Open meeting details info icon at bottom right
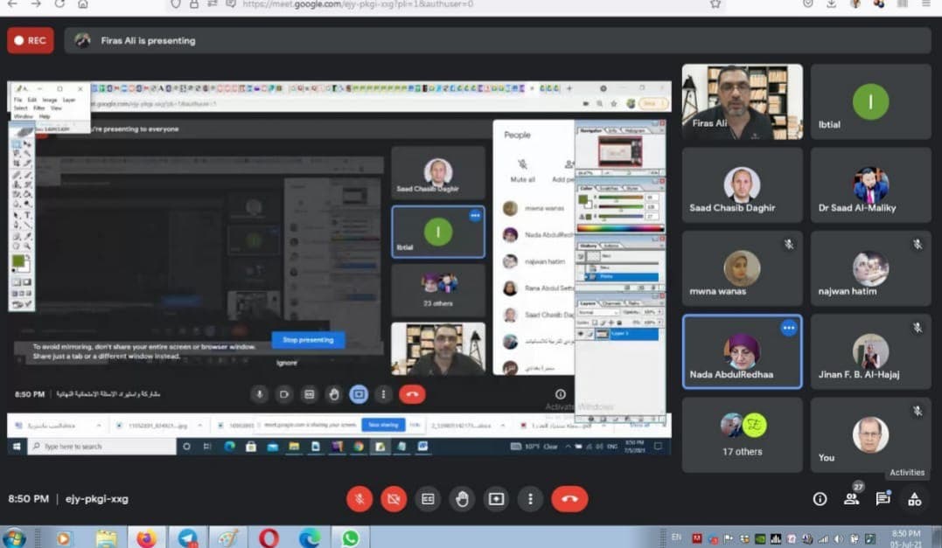Screen dimensions: 942x548 820,499
